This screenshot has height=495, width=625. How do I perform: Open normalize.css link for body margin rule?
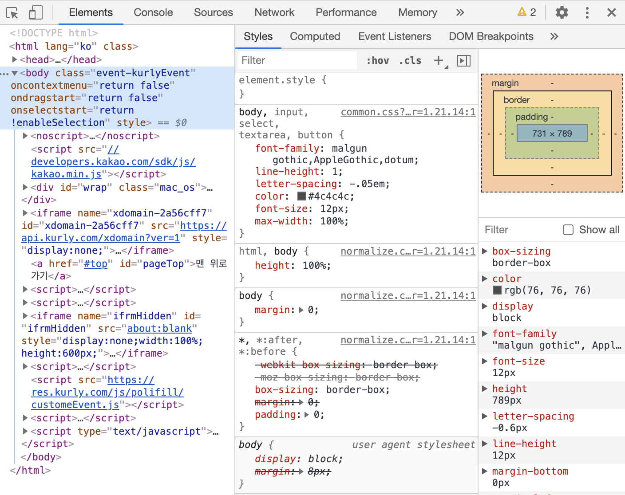(408, 296)
